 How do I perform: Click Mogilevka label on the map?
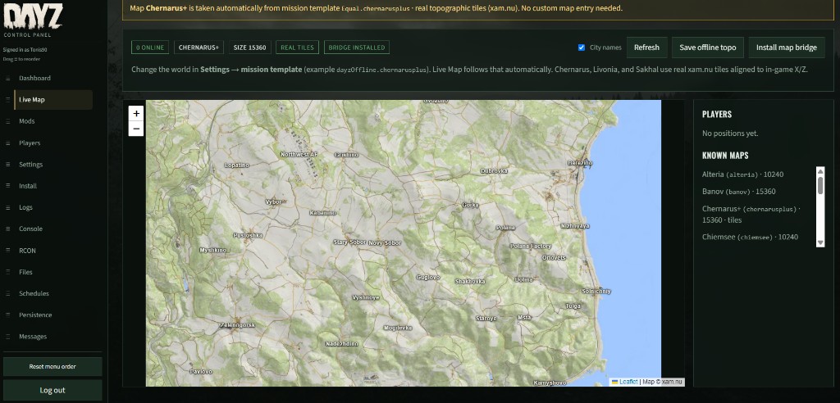(x=398, y=328)
